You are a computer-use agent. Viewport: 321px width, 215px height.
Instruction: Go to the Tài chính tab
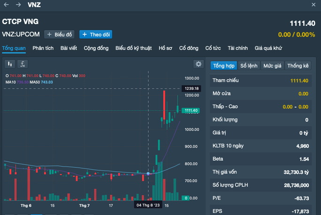[237, 48]
